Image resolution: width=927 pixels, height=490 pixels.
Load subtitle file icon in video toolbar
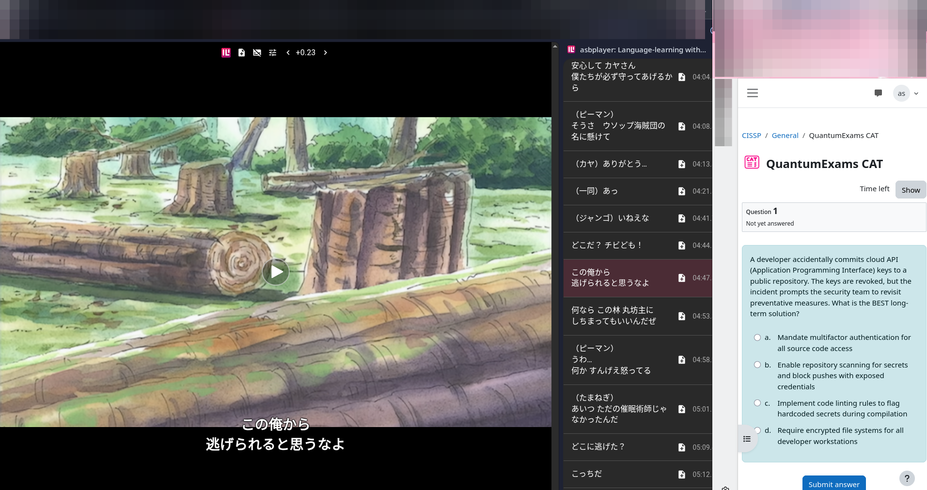[241, 53]
